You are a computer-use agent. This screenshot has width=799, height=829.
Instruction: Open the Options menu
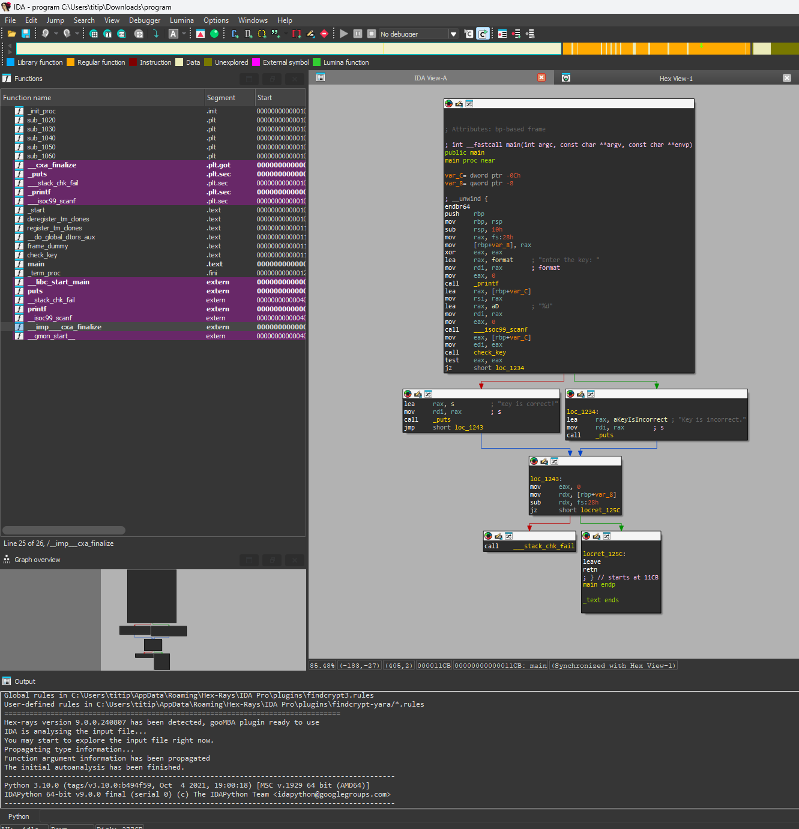[216, 20]
